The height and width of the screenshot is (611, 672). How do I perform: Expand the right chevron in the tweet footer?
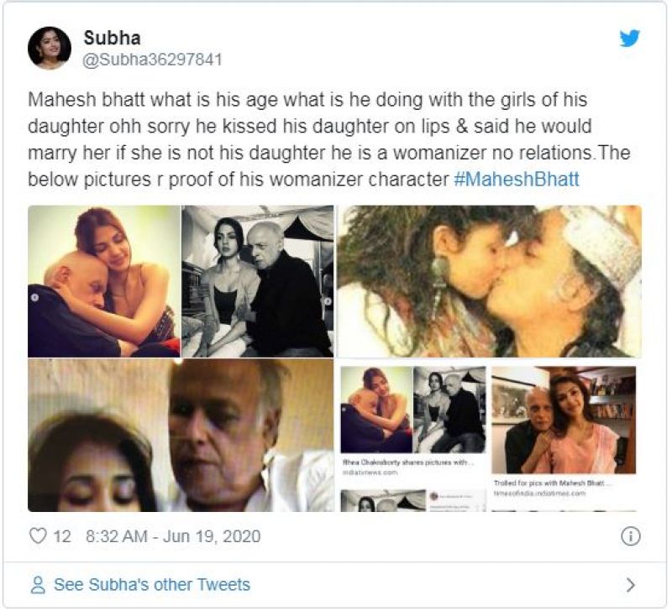click(x=631, y=585)
